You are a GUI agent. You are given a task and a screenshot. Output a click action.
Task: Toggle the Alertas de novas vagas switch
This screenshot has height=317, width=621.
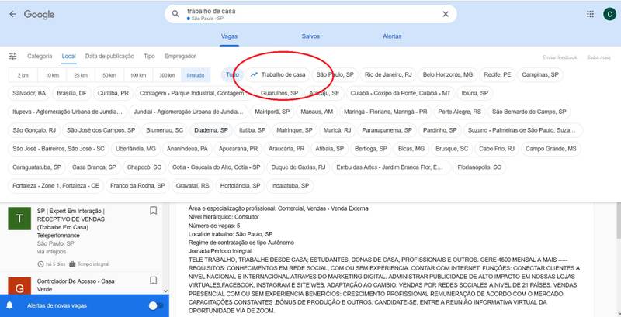[156, 305]
